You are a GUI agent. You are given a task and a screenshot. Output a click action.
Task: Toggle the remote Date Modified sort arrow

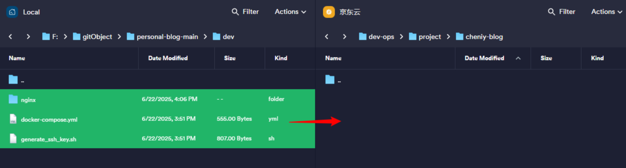pyautogui.click(x=518, y=58)
